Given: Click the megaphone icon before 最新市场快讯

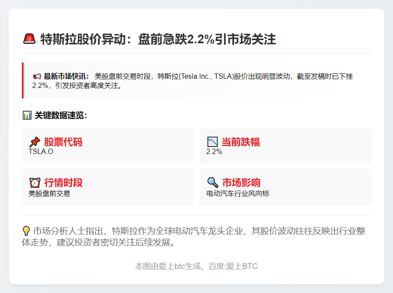Looking at the screenshot, I should click(37, 77).
